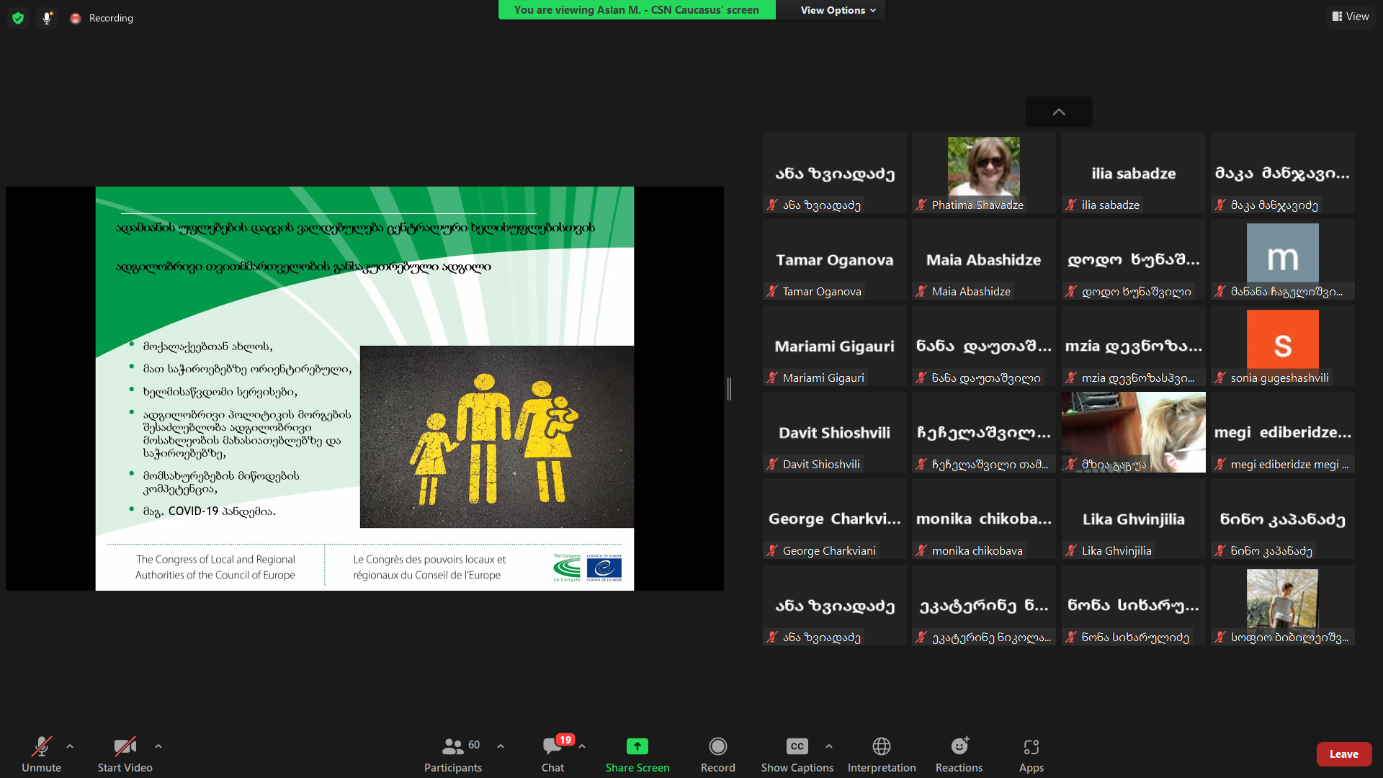Click muted mic icon for Mariami Gigauri
The width and height of the screenshot is (1383, 778).
click(x=772, y=378)
